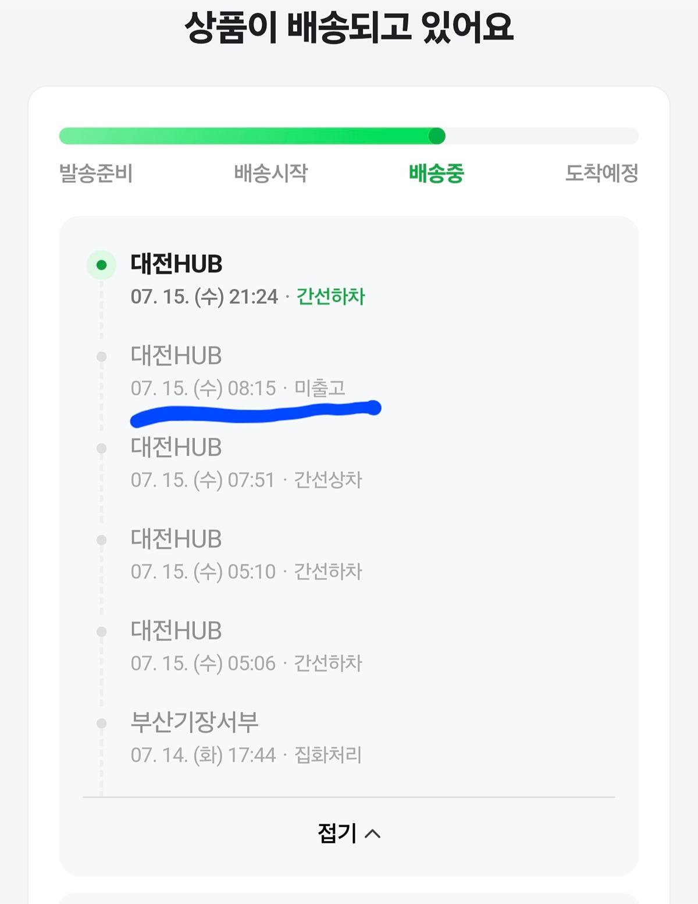Click the 상품이 배송되고 있어요 heading
Screen dimensions: 698x904
point(349,27)
